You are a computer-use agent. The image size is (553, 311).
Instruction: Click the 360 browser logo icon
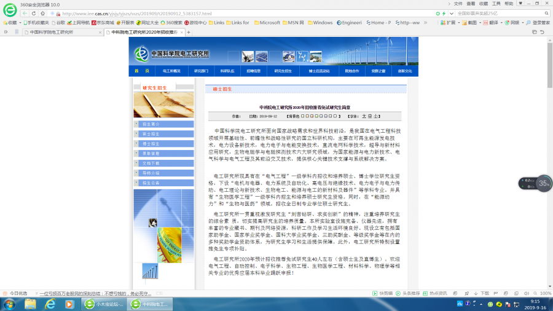click(10, 10)
